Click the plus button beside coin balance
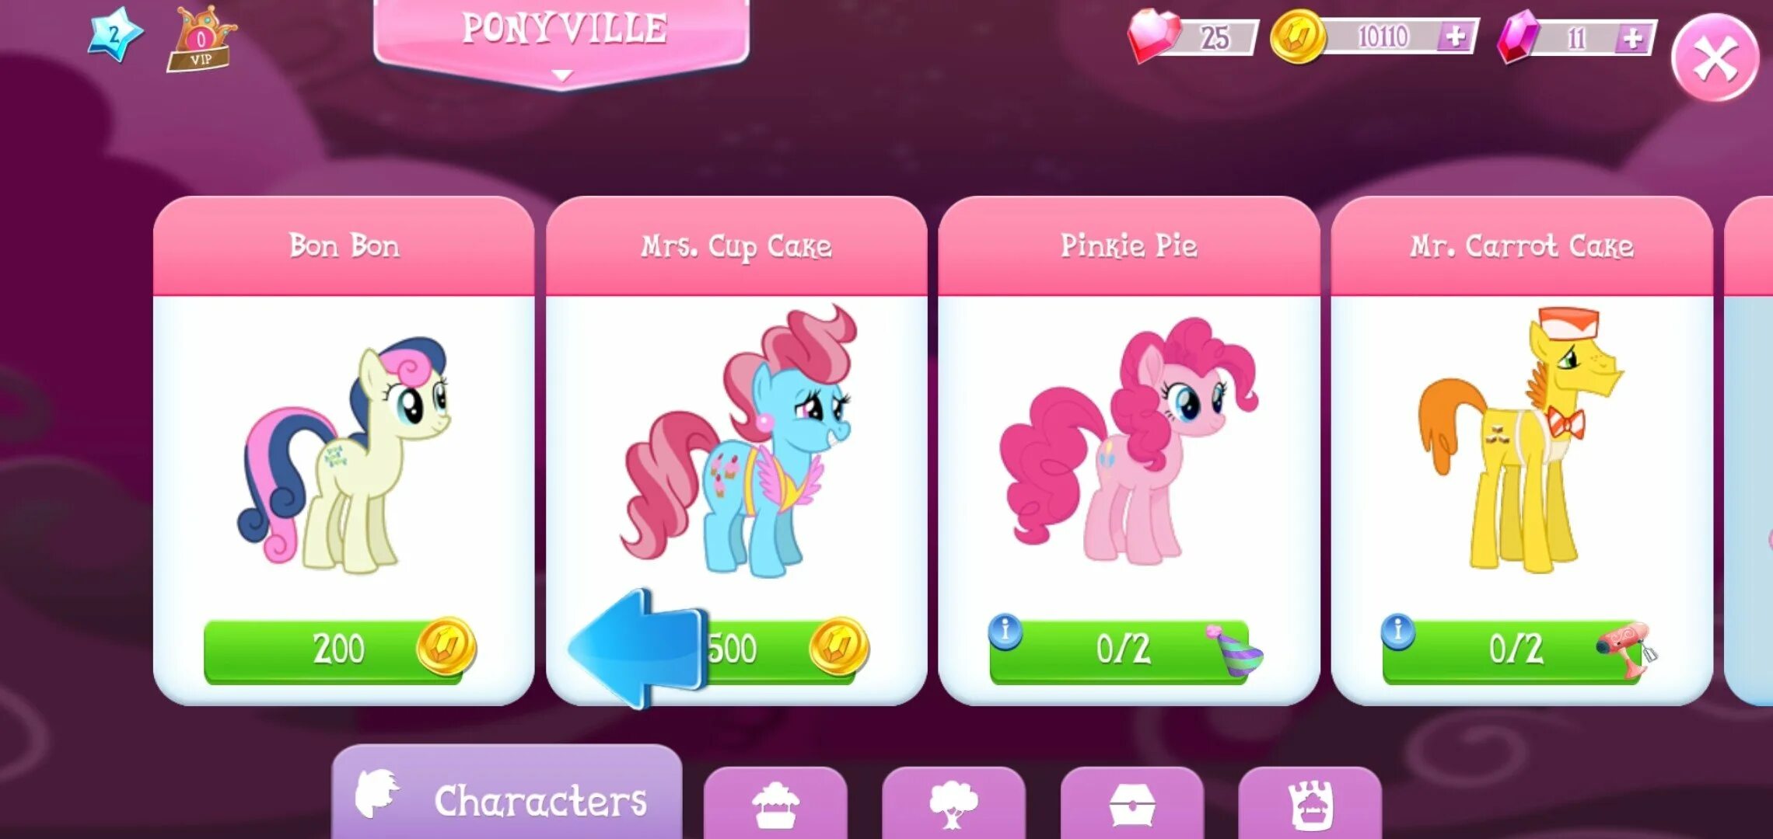Viewport: 1773px width, 839px height. tap(1454, 37)
